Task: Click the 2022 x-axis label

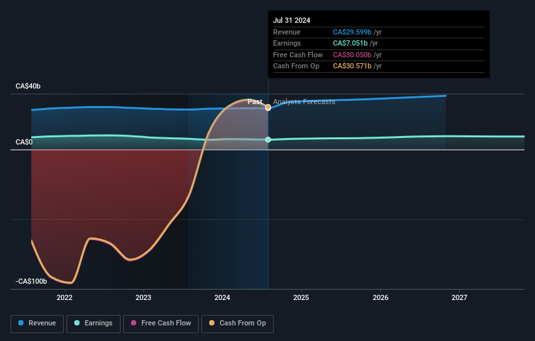Action: coord(65,298)
